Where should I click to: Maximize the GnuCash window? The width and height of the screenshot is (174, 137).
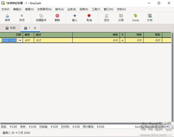coord(159,3)
